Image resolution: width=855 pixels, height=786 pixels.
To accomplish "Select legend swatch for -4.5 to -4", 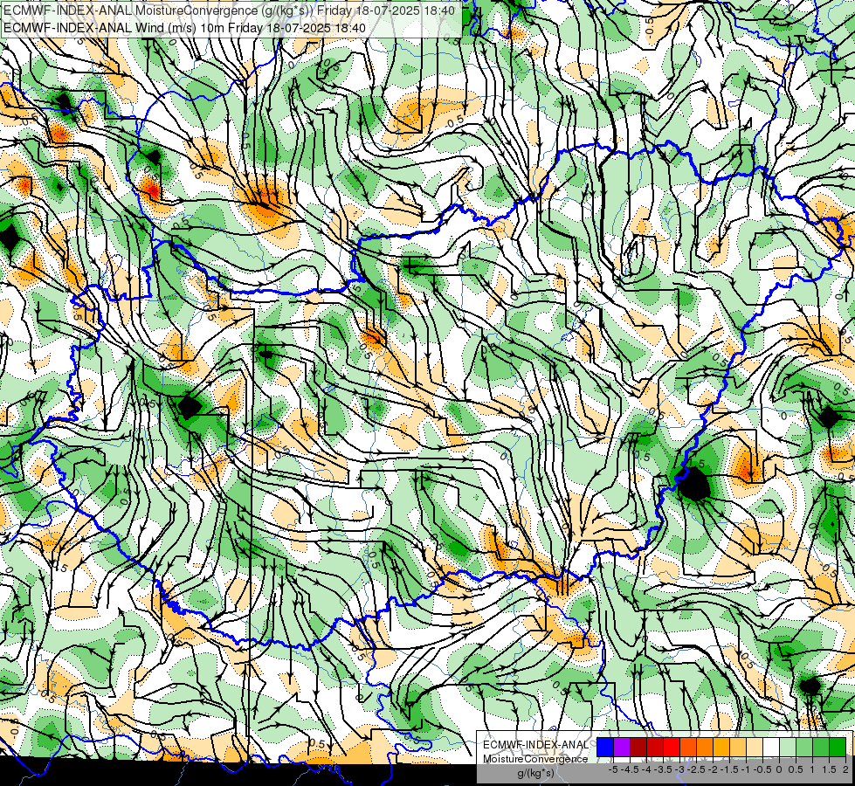I will (638, 747).
